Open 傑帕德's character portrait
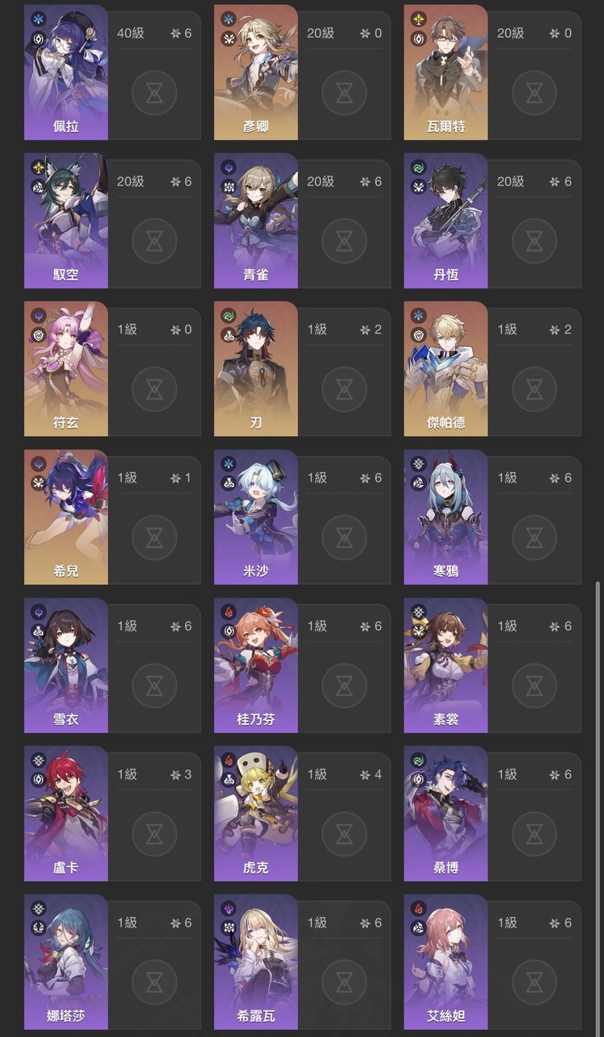 [445, 369]
